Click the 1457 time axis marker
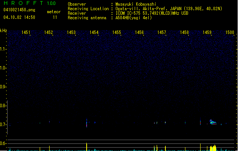This screenshot has height=151, width=238. [x=162, y=32]
